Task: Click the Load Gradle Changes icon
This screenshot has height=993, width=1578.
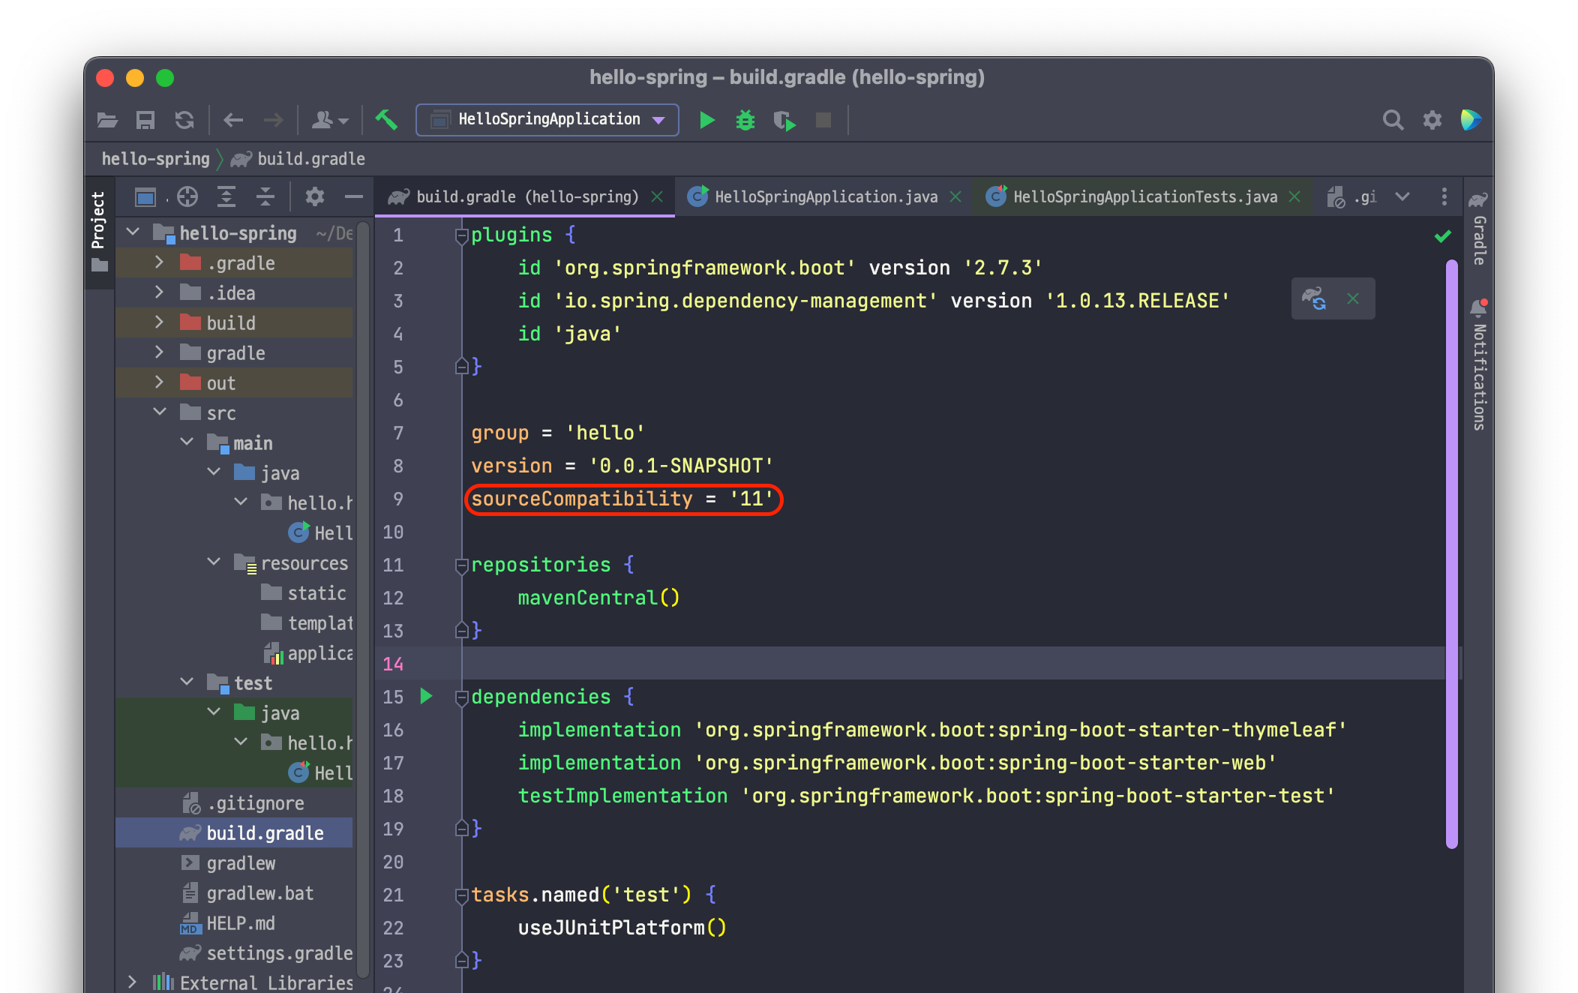Action: pyautogui.click(x=1314, y=298)
